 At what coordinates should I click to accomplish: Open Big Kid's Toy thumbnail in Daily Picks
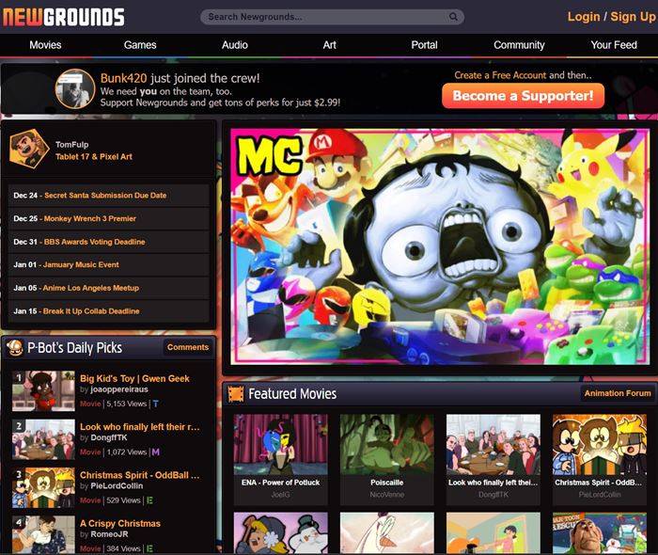click(43, 390)
